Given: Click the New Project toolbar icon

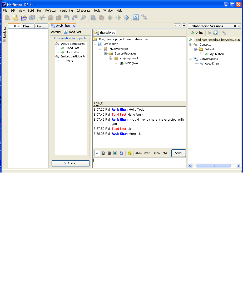Looking at the screenshot, I should 16,18.
